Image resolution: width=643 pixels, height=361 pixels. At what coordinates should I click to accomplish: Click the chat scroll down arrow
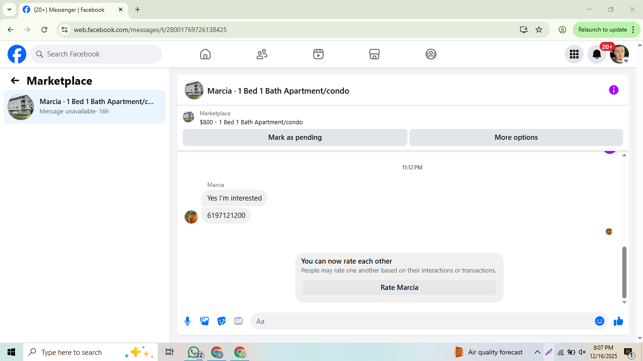625,303
